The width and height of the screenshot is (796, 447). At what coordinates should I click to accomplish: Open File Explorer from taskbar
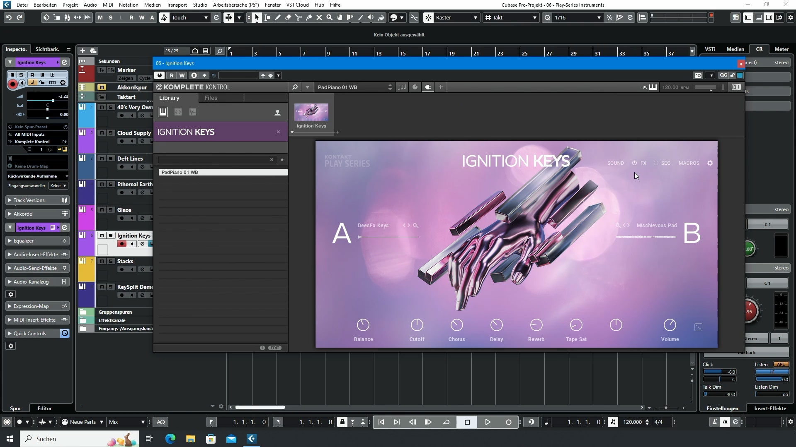pyautogui.click(x=191, y=439)
